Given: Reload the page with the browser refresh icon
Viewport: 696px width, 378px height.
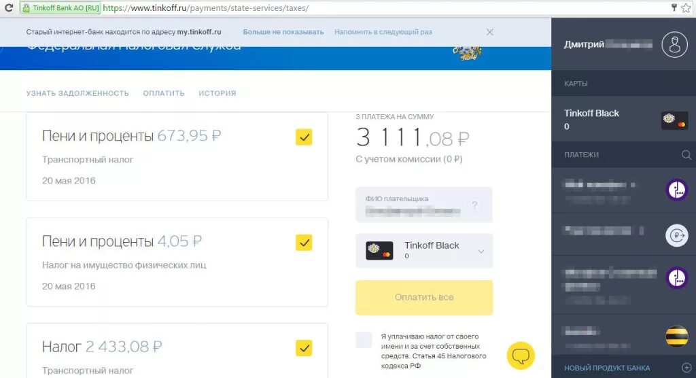Looking at the screenshot, I should click(x=8, y=8).
